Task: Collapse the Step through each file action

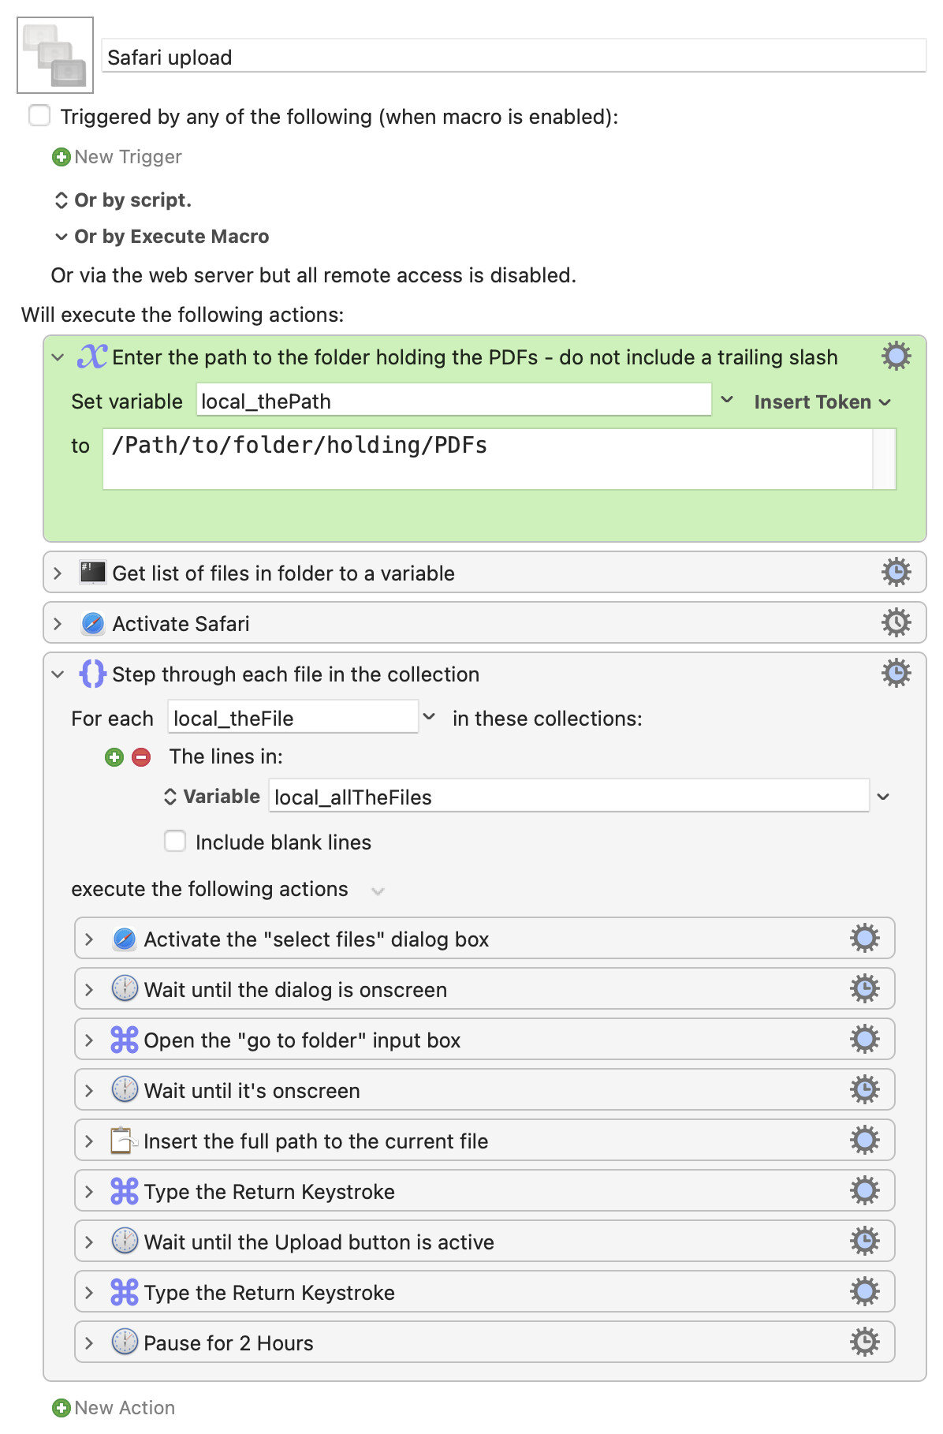Action: [58, 674]
